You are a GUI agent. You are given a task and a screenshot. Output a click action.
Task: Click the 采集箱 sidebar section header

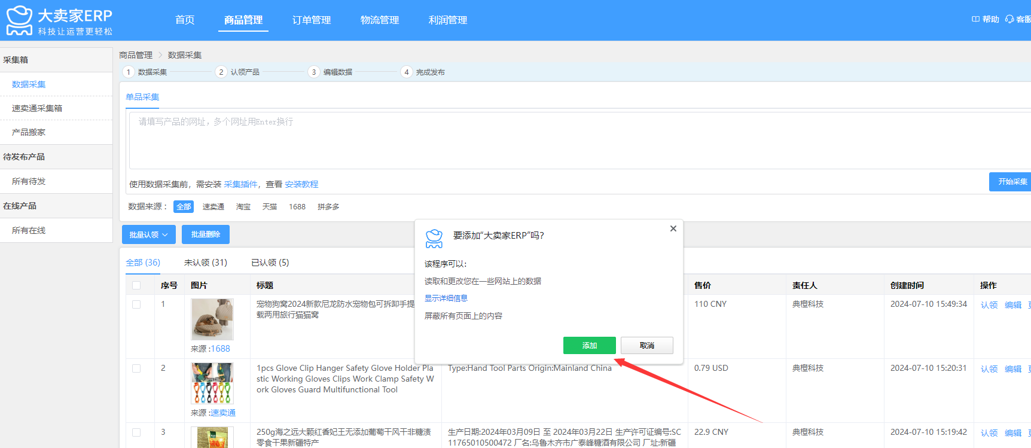pyautogui.click(x=56, y=60)
